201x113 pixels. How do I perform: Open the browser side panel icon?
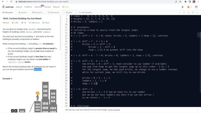[x=190, y=2]
